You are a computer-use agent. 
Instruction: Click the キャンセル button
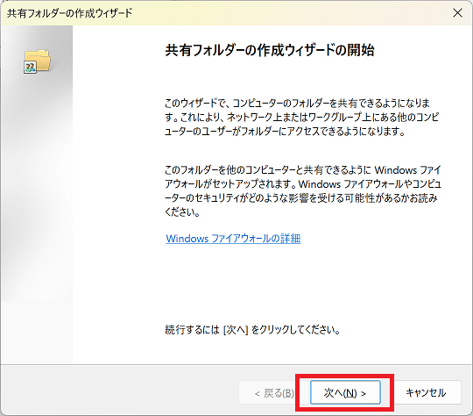pos(426,392)
